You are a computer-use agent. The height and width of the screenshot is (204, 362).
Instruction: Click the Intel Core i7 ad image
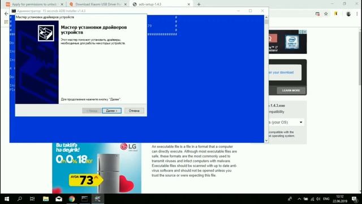tap(292, 42)
